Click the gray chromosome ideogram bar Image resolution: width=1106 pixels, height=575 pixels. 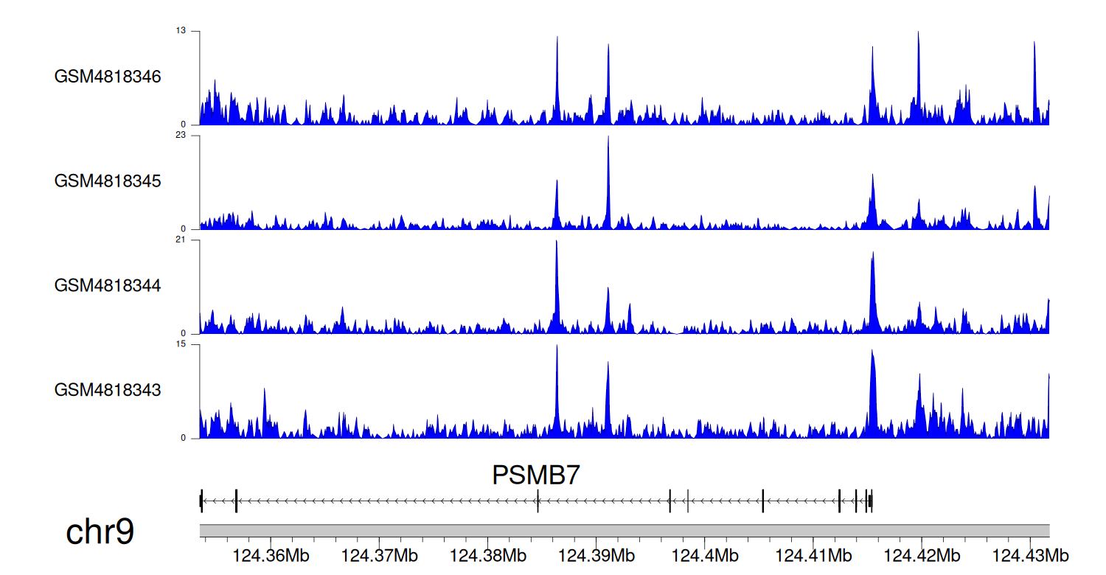(x=625, y=531)
